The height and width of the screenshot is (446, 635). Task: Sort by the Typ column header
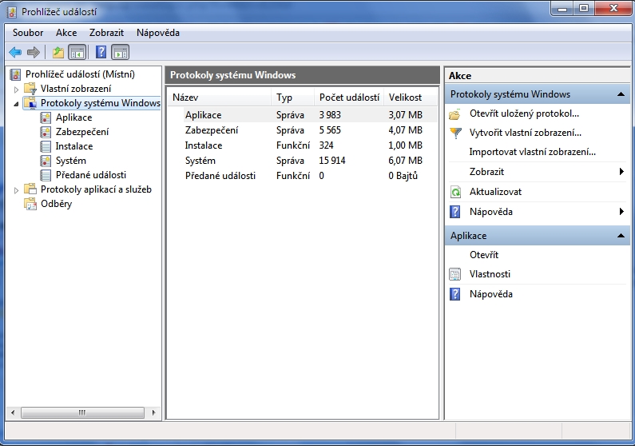click(x=293, y=98)
